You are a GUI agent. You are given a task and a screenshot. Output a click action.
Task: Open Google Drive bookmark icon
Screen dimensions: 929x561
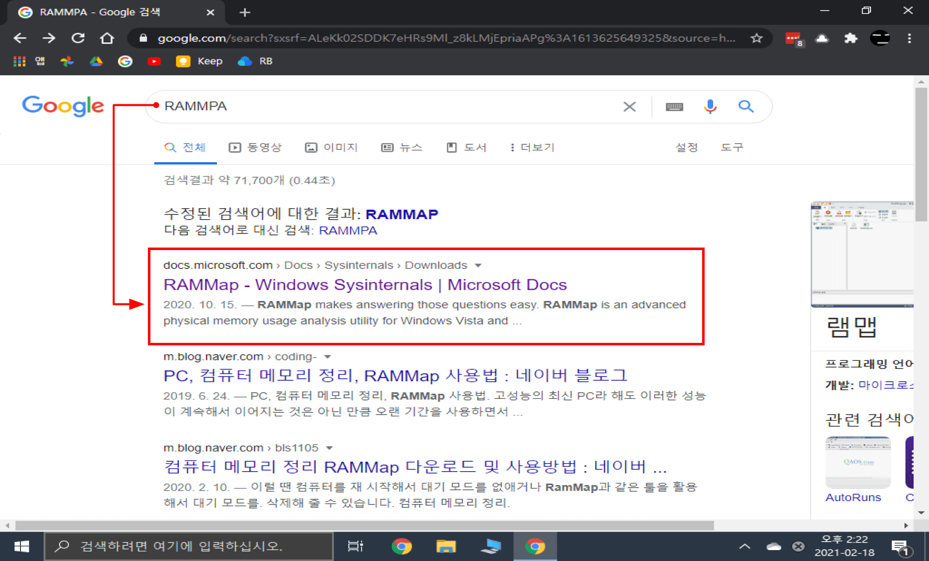96,61
